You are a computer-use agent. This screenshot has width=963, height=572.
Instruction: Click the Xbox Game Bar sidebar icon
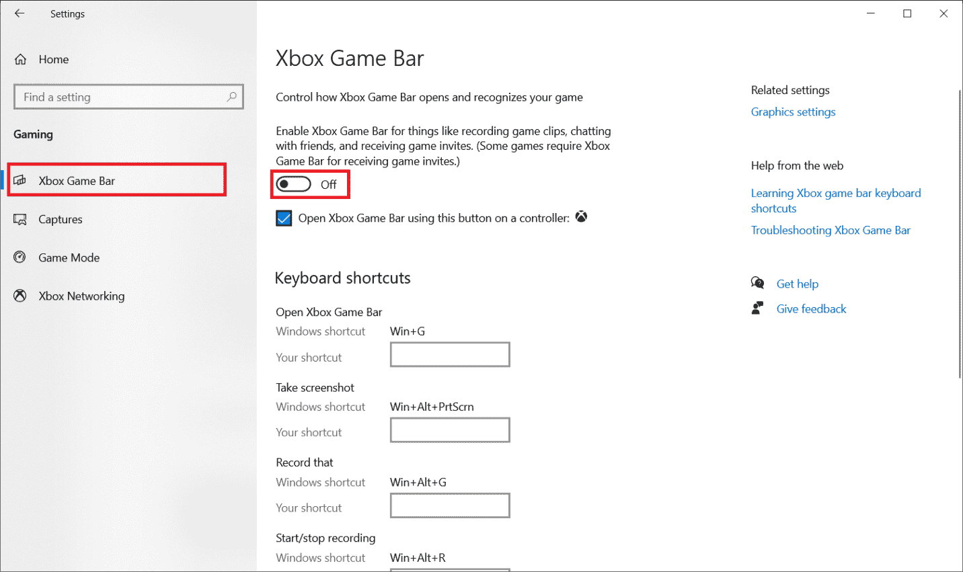pyautogui.click(x=20, y=181)
